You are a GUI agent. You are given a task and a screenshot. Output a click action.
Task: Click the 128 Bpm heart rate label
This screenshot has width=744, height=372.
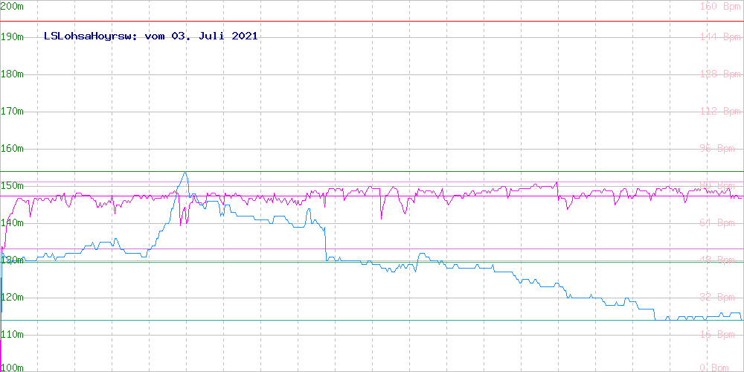720,74
